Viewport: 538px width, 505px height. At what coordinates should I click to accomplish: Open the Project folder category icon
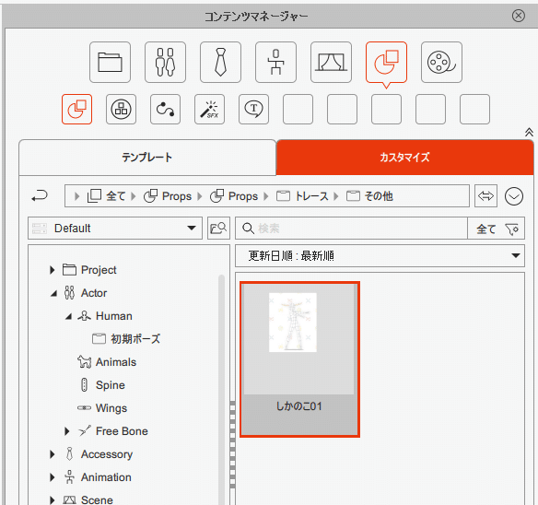(110, 62)
